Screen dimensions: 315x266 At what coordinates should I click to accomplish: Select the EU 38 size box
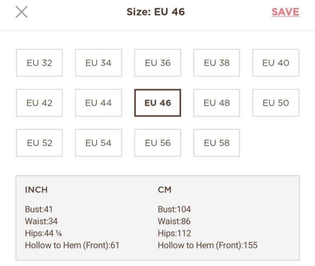[216, 63]
